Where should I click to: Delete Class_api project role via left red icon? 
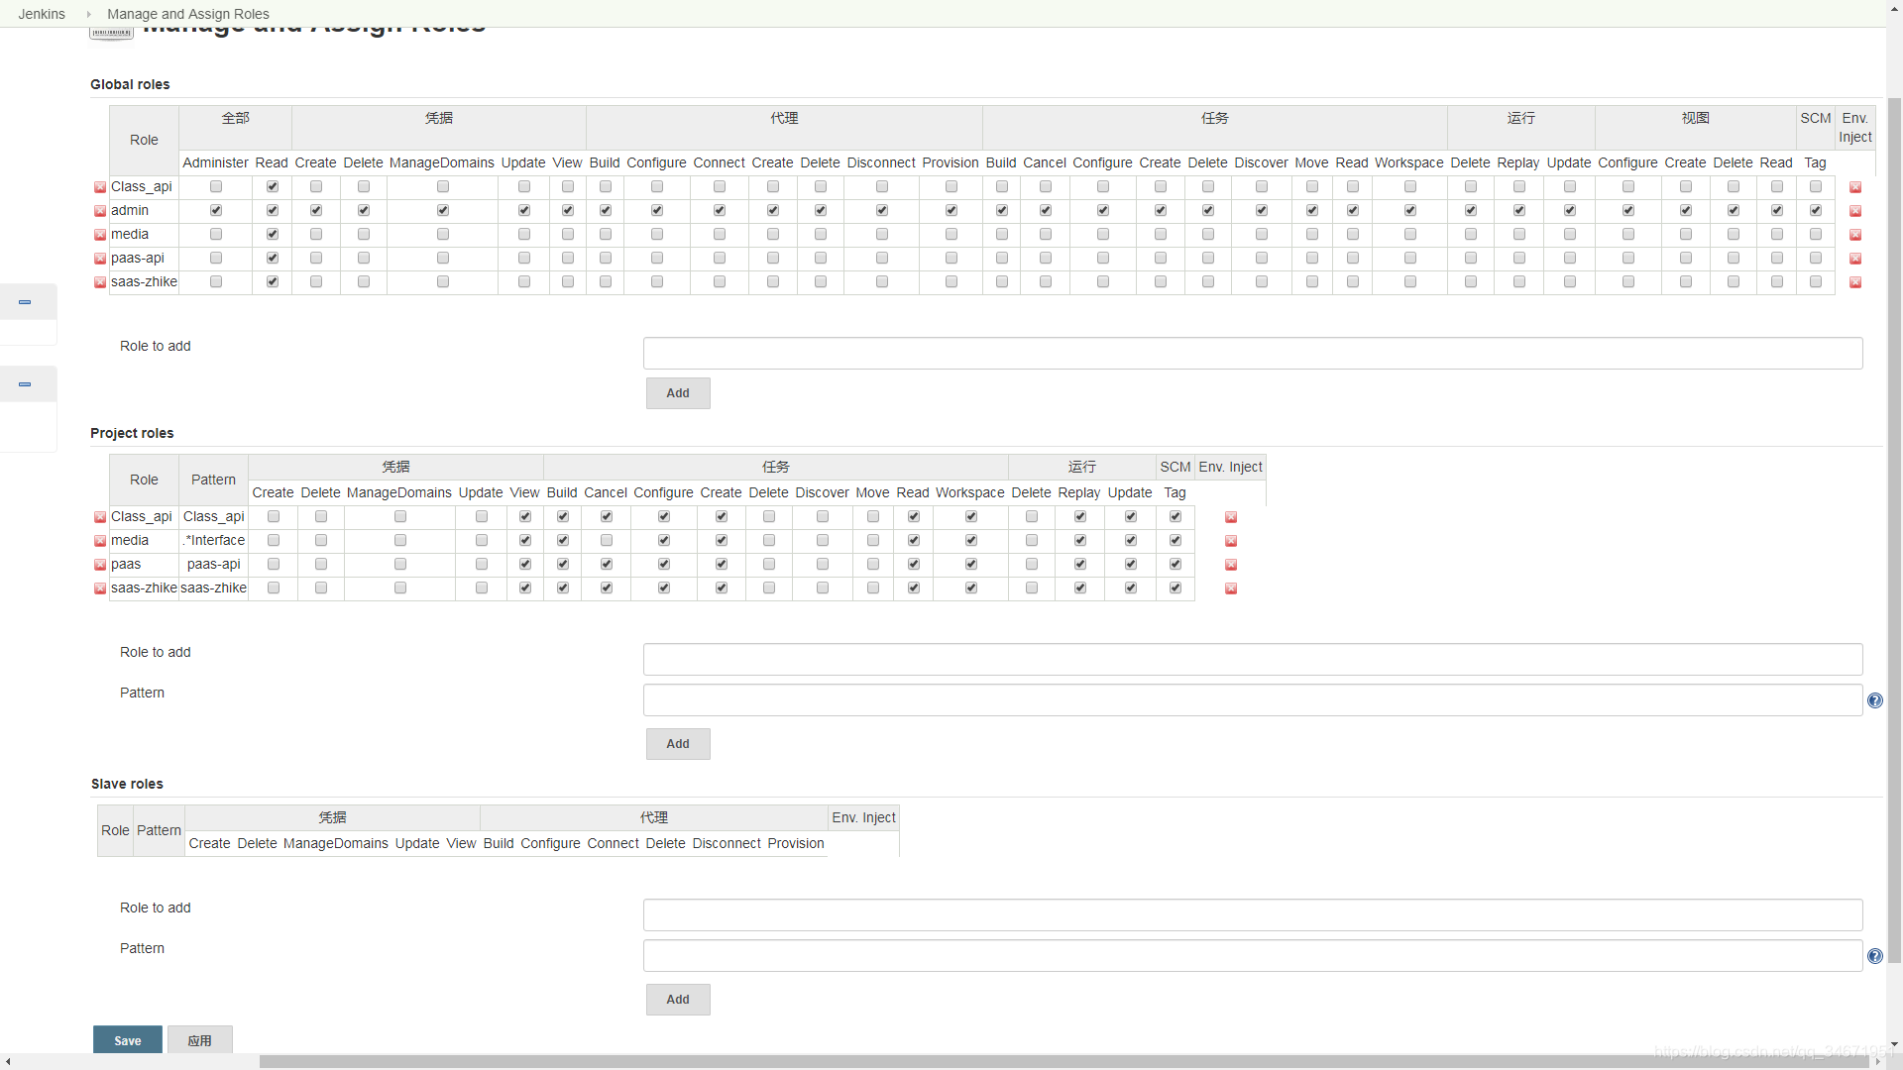click(100, 517)
